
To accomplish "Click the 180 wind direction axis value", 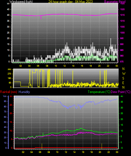I will coord(9,78).
